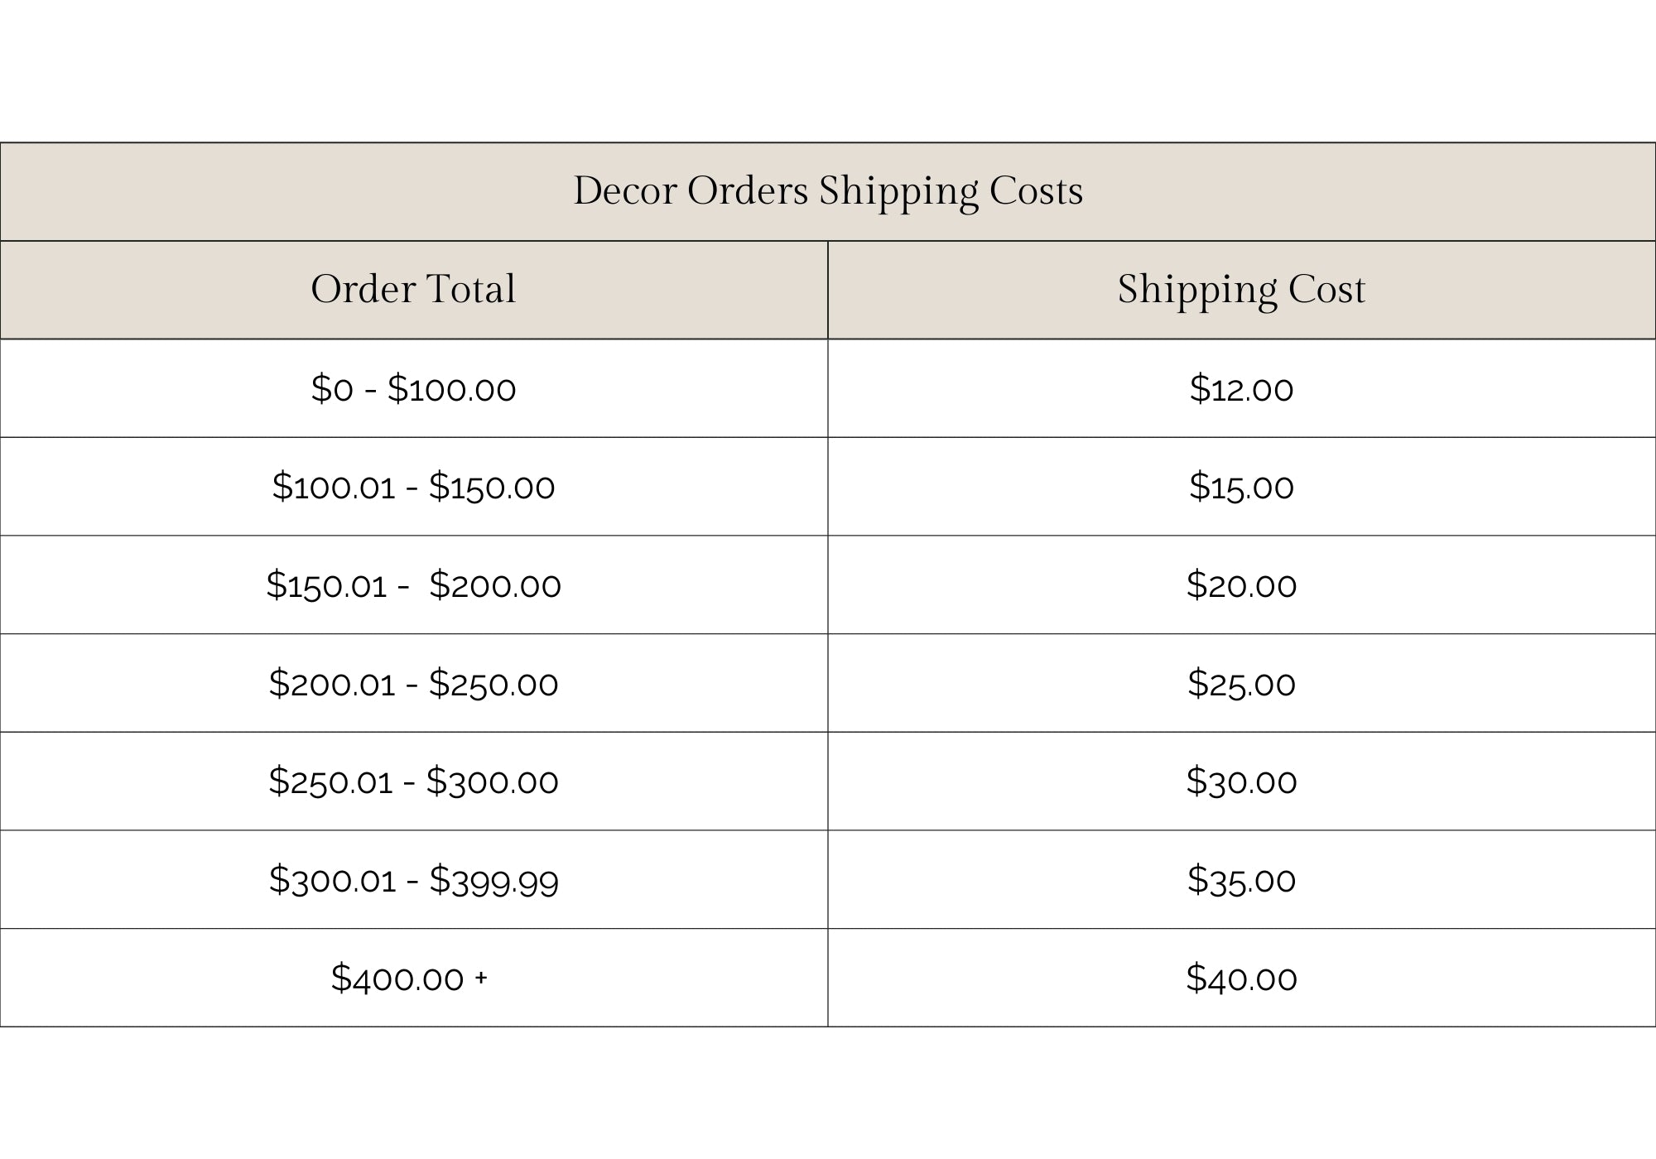This screenshot has height=1159, width=1656.
Task: Click the word Decor in the title
Action: 625,191
